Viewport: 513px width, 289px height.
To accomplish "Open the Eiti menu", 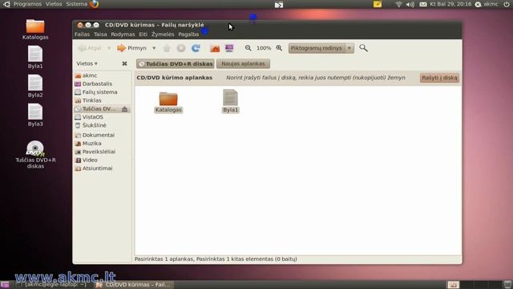I will click(143, 34).
